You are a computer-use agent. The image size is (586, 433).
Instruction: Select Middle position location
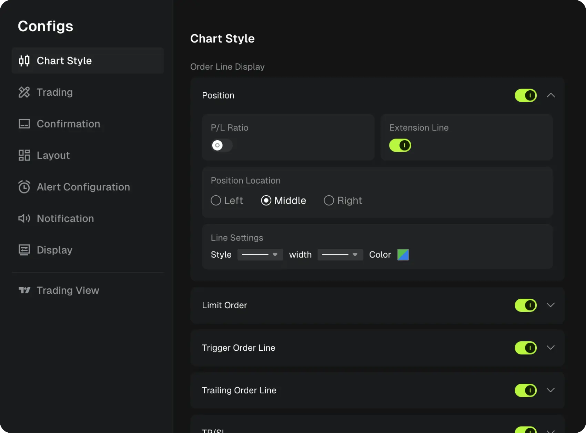[x=283, y=200]
